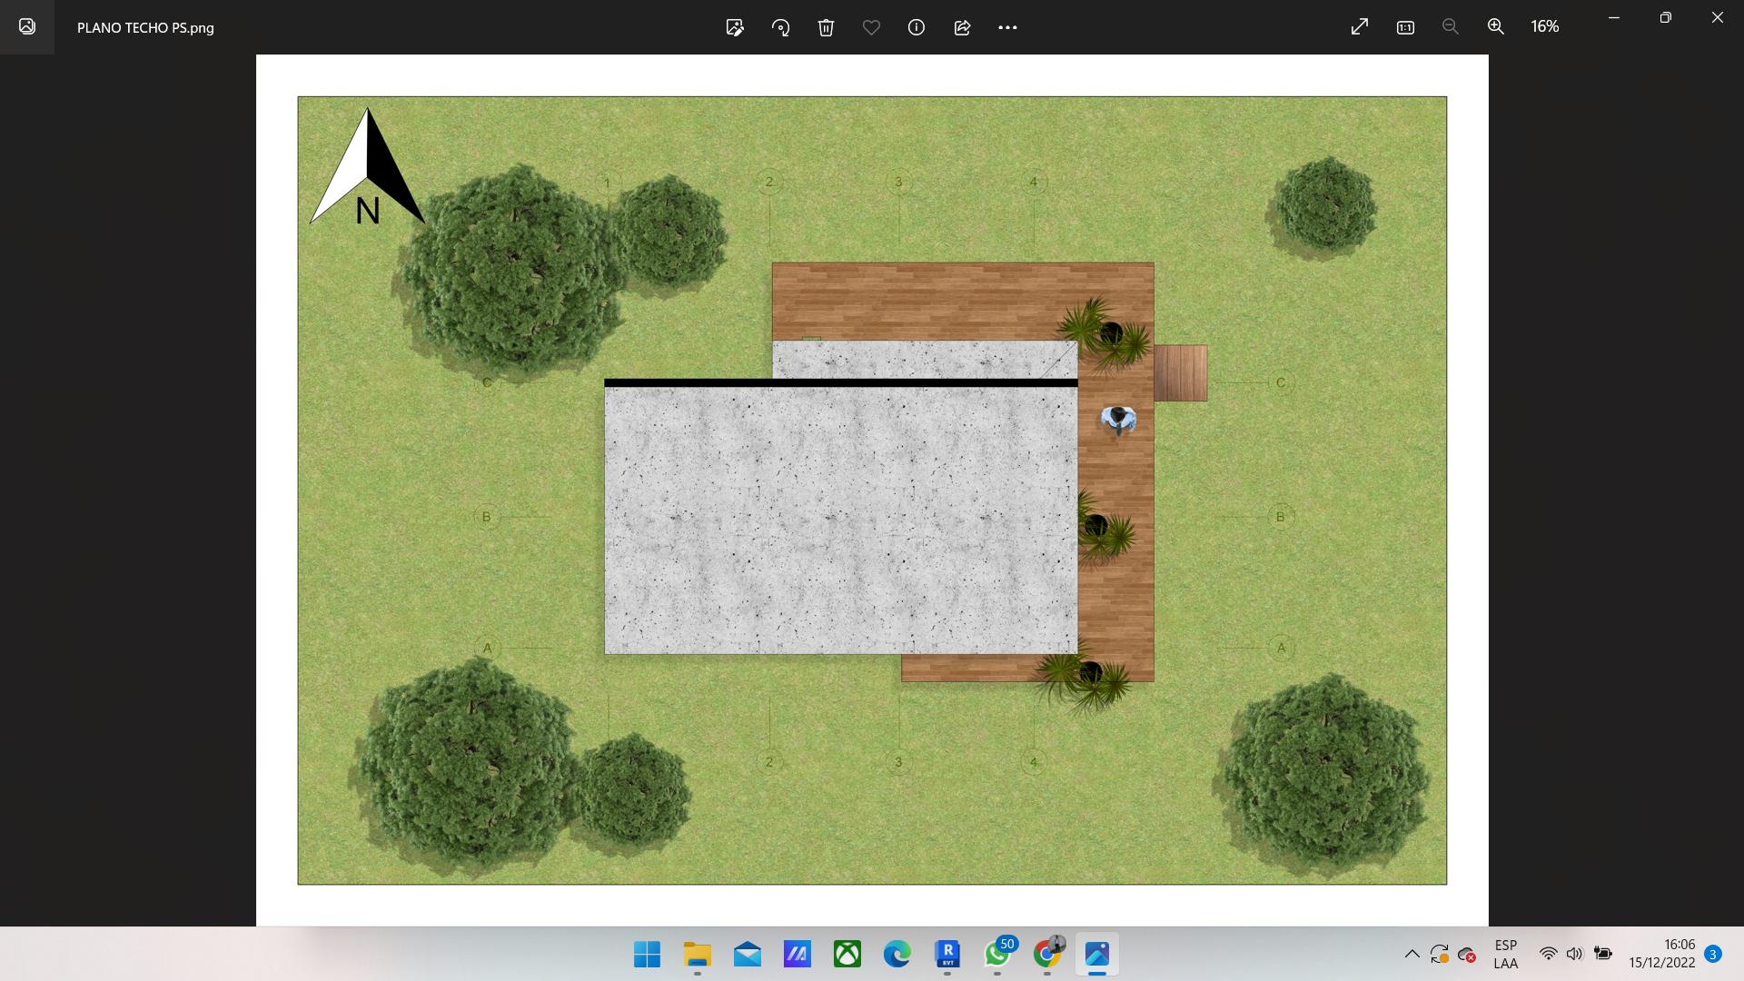Enter full screen view

click(1360, 27)
